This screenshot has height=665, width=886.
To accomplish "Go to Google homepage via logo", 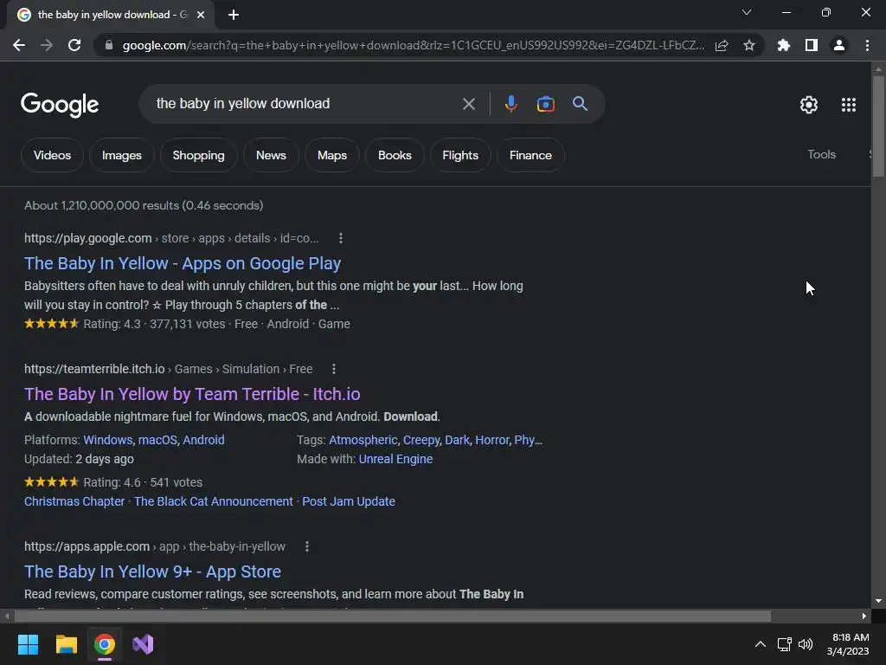I will click(60, 105).
